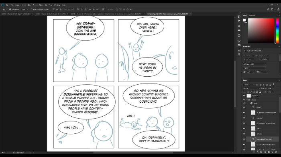281x157 pixels.
Task: Switch to the Swatches panel tab
Action: [252, 15]
